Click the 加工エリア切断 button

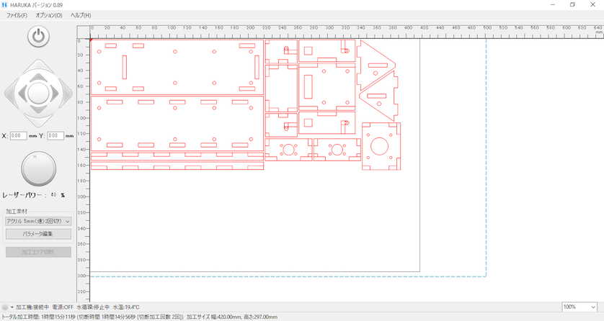tap(38, 252)
